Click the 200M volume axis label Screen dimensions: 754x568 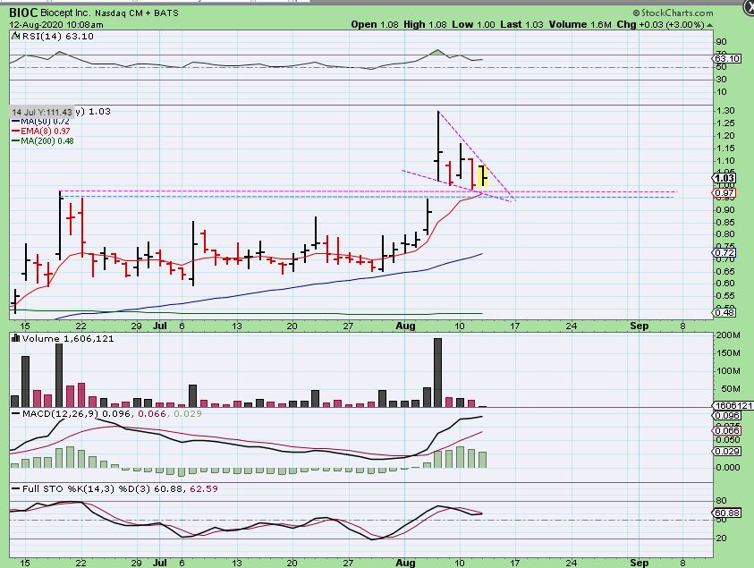pyautogui.click(x=728, y=335)
